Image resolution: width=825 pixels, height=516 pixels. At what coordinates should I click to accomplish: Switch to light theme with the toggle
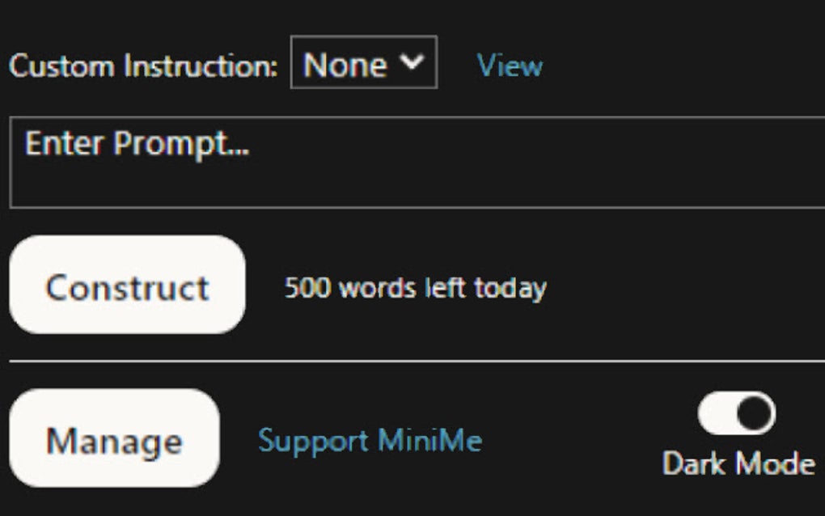[x=735, y=414]
